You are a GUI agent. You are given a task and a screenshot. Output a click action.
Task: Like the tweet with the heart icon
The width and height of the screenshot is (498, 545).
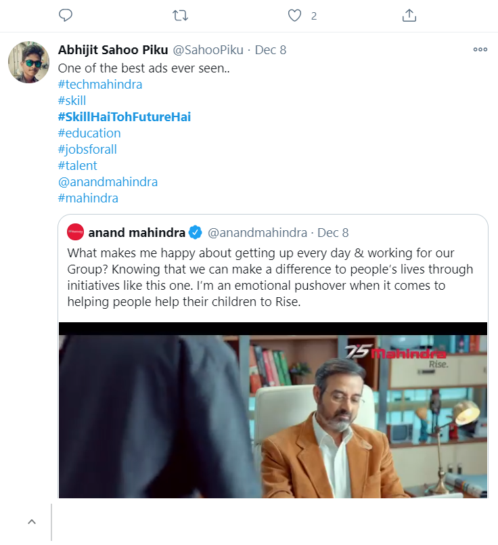294,16
